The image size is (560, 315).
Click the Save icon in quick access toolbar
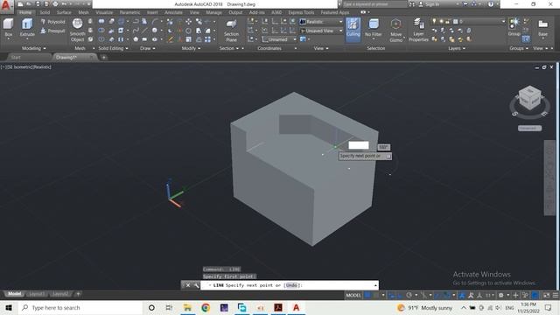coord(38,3)
